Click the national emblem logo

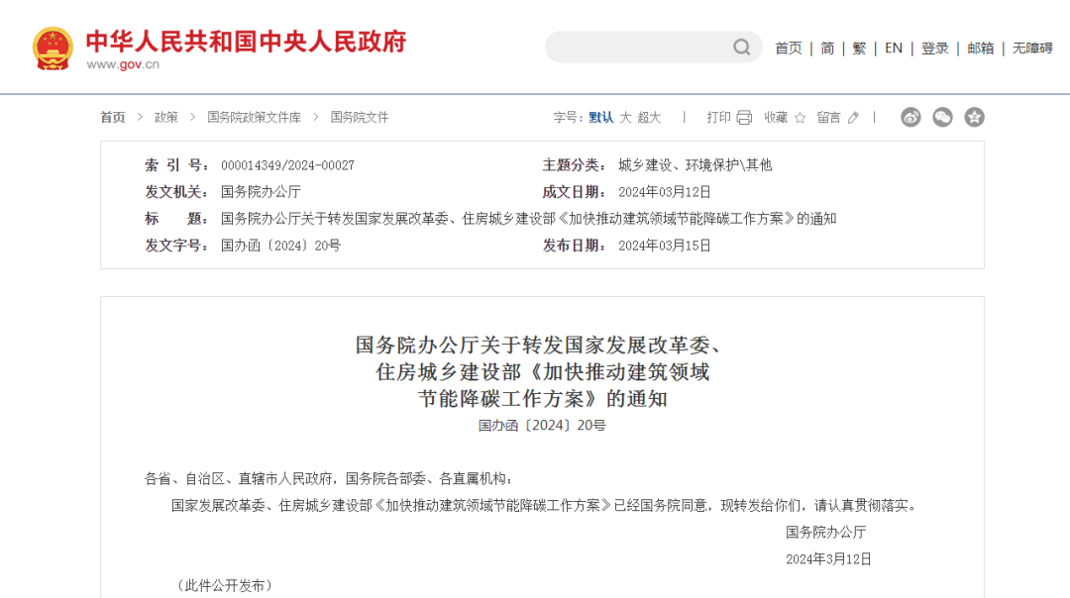tap(53, 49)
